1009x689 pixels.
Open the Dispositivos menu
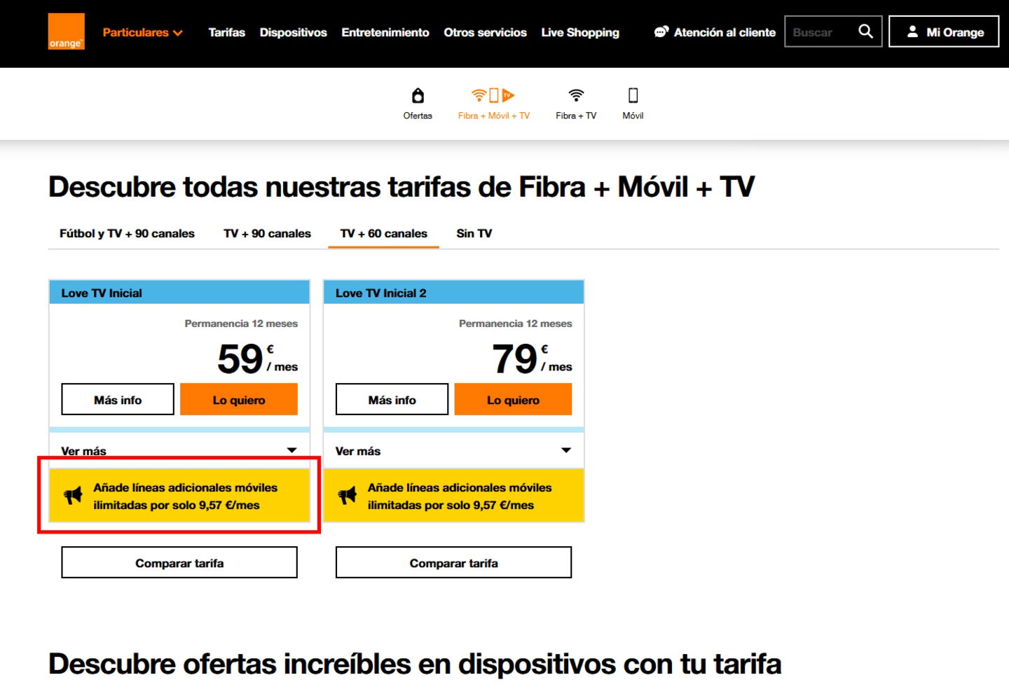(x=293, y=32)
